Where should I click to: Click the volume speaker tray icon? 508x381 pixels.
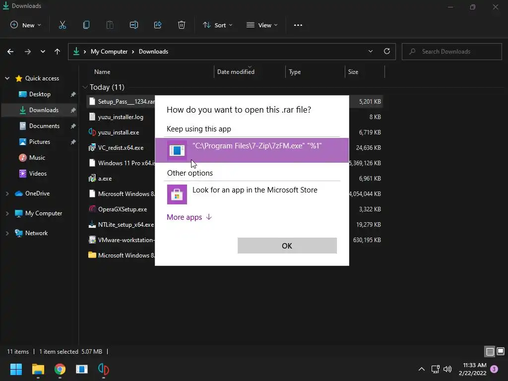tap(447, 369)
